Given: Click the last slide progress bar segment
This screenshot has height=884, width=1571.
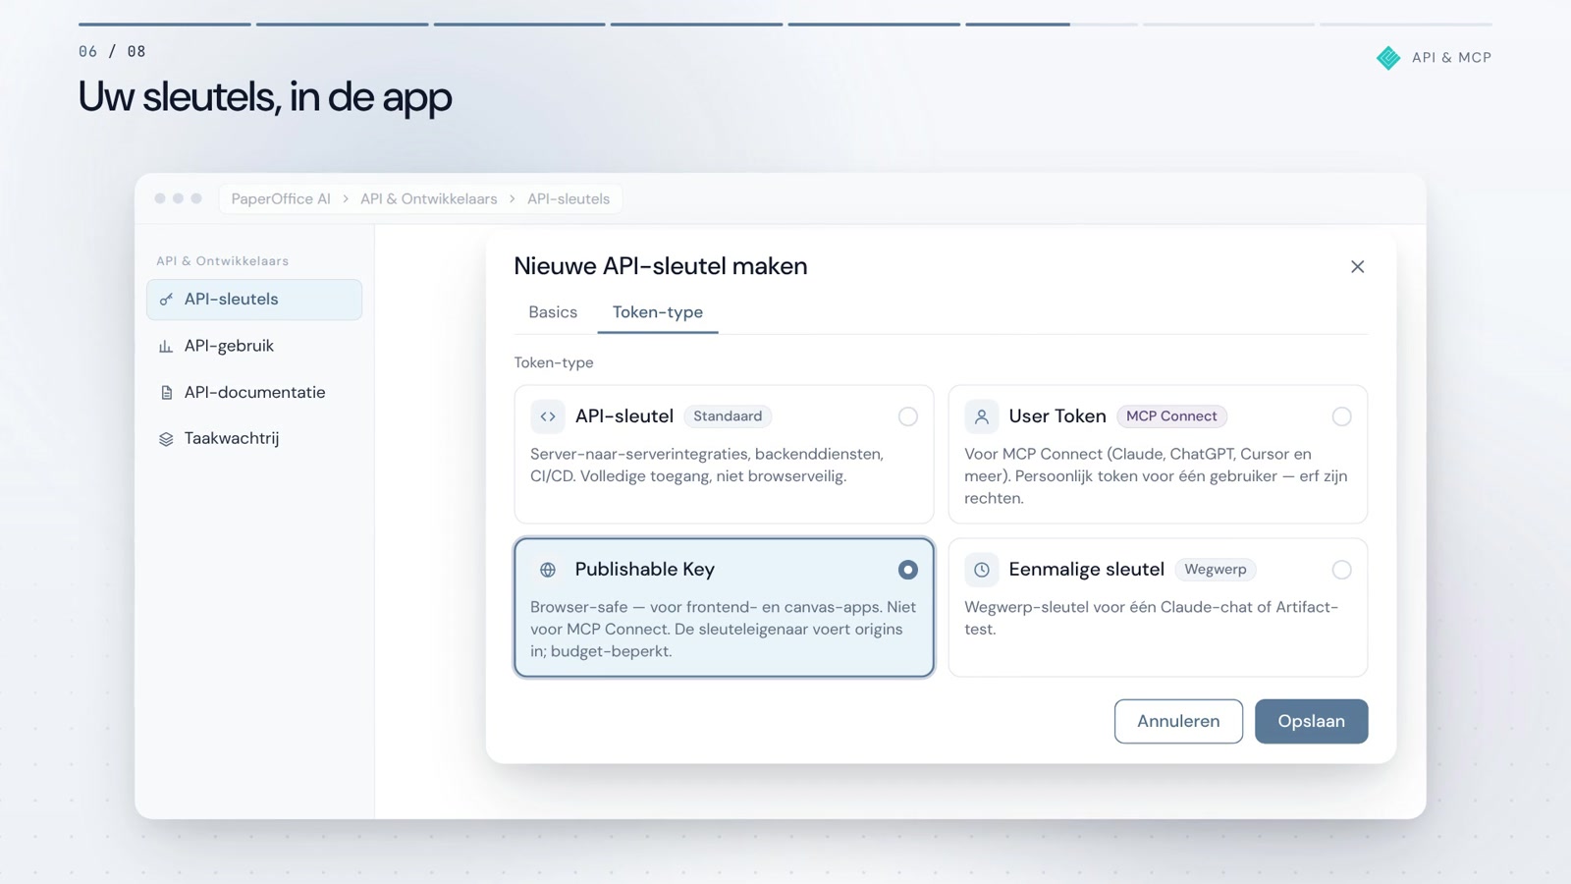Looking at the screenshot, I should pyautogui.click(x=1406, y=24).
